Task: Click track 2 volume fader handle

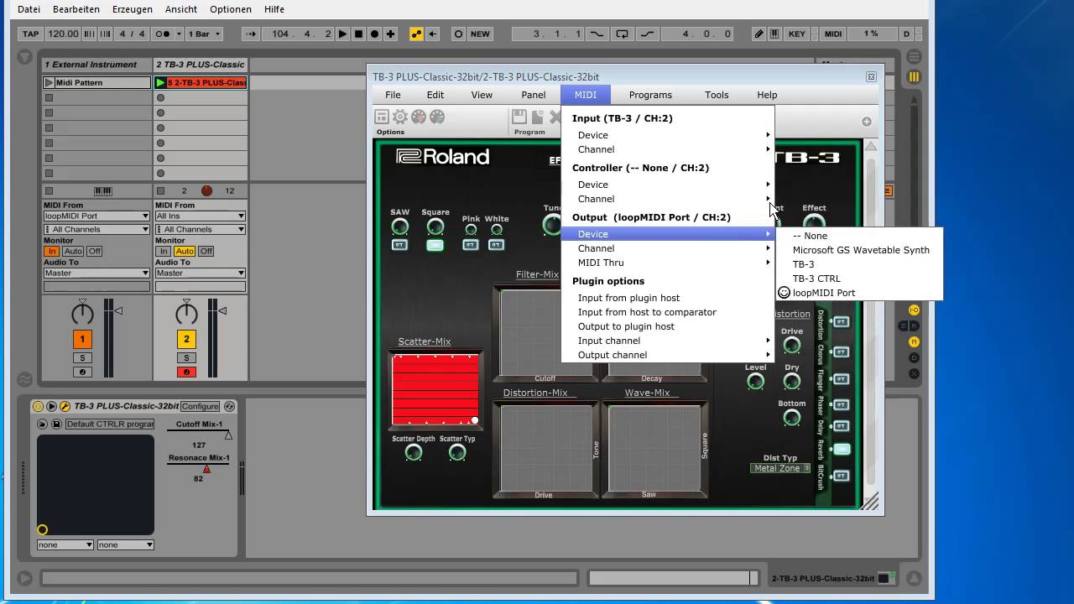Action: coord(222,310)
